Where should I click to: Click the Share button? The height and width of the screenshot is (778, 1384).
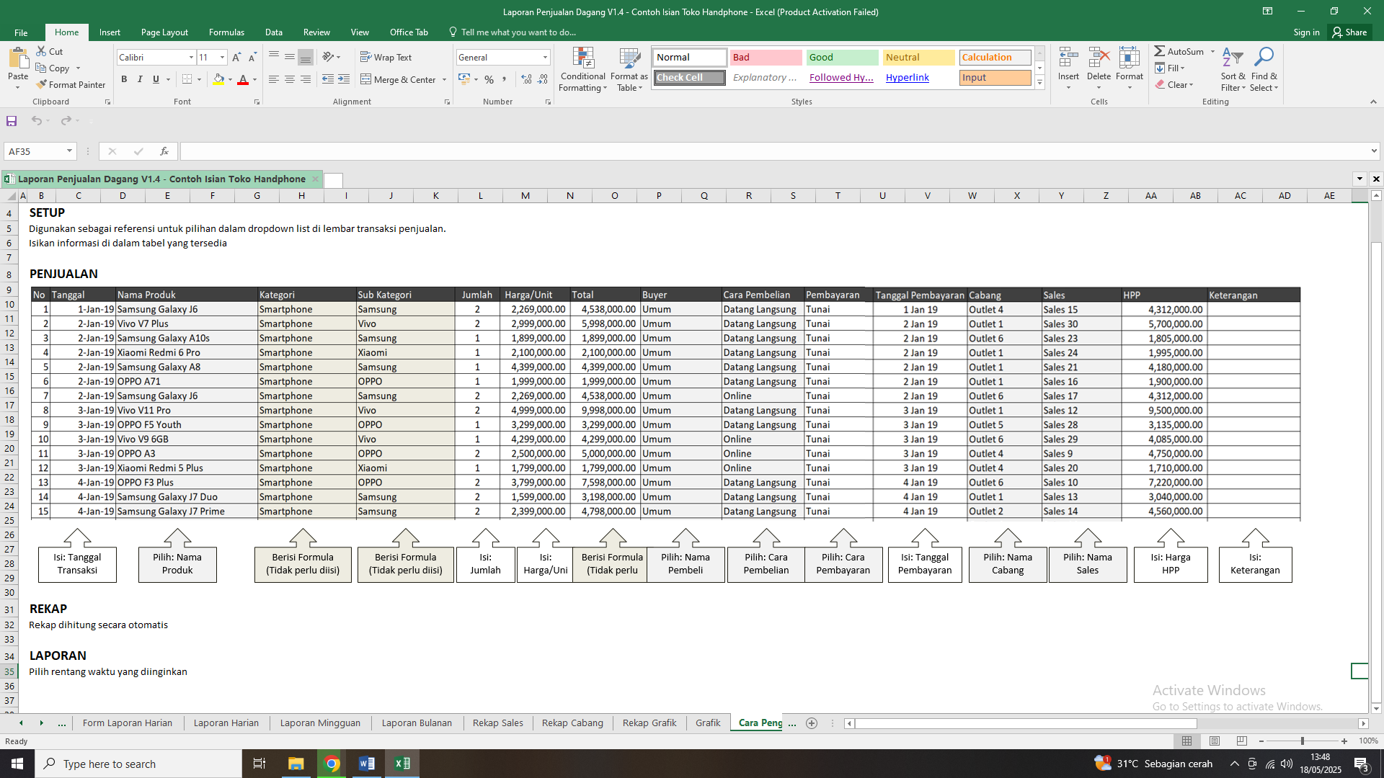pyautogui.click(x=1350, y=32)
